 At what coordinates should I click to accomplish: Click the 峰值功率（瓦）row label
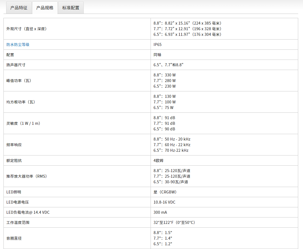coord(19,81)
